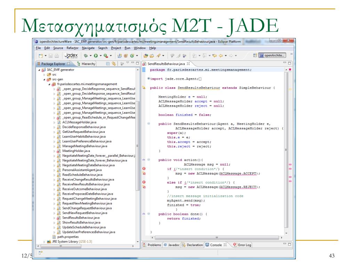Click the editor vertical scrollbar thumb
The width and height of the screenshot is (356, 267).
(x=286, y=150)
